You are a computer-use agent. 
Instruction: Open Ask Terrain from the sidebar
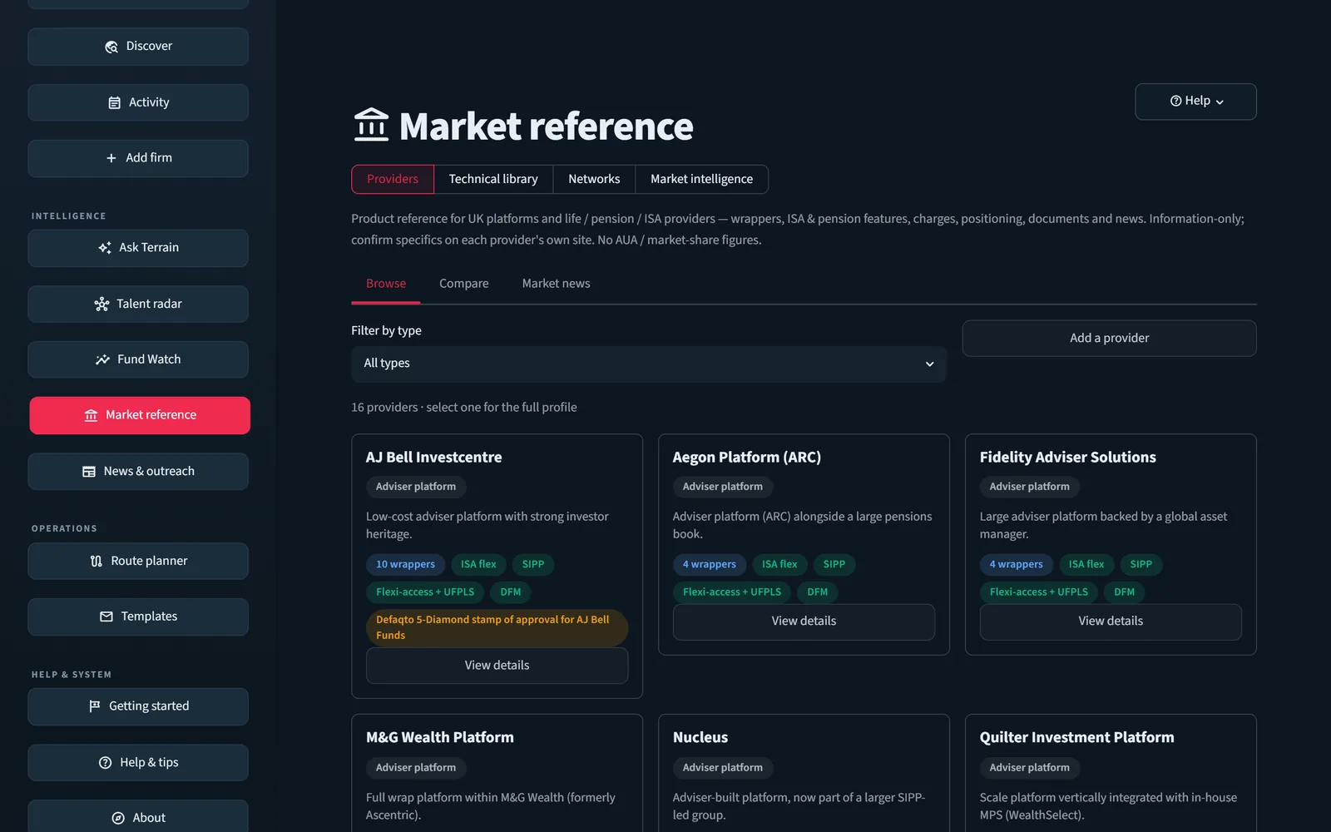coord(138,248)
